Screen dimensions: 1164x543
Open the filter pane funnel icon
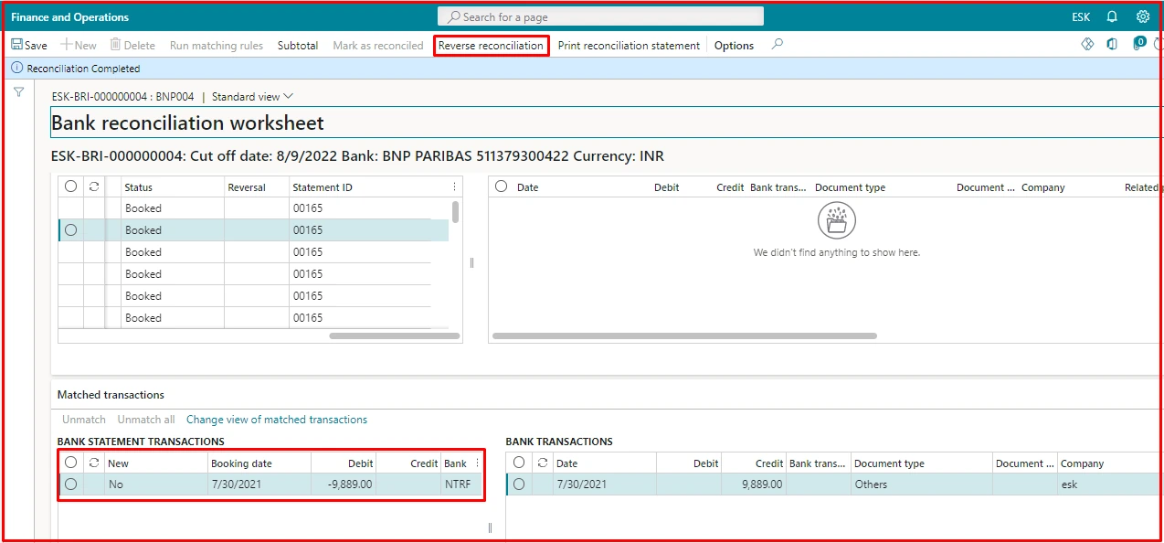click(18, 91)
